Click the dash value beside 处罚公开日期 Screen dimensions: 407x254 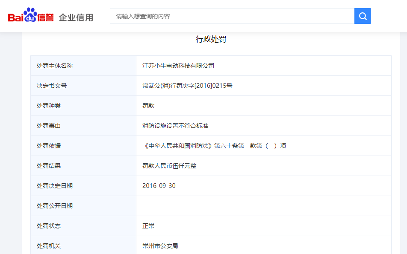click(x=144, y=206)
